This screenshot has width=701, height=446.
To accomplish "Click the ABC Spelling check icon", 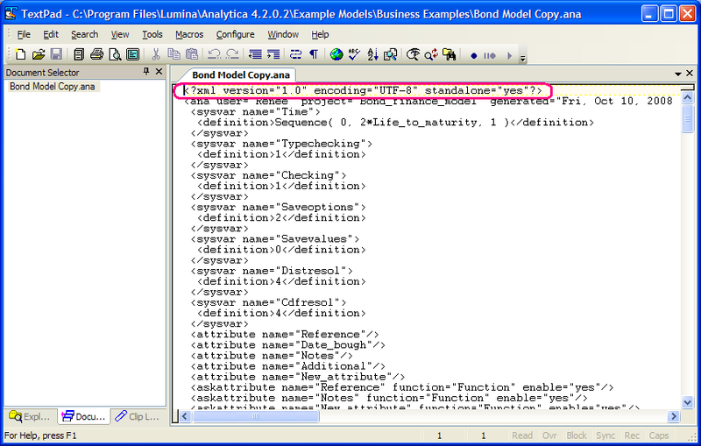I will tap(355, 54).
